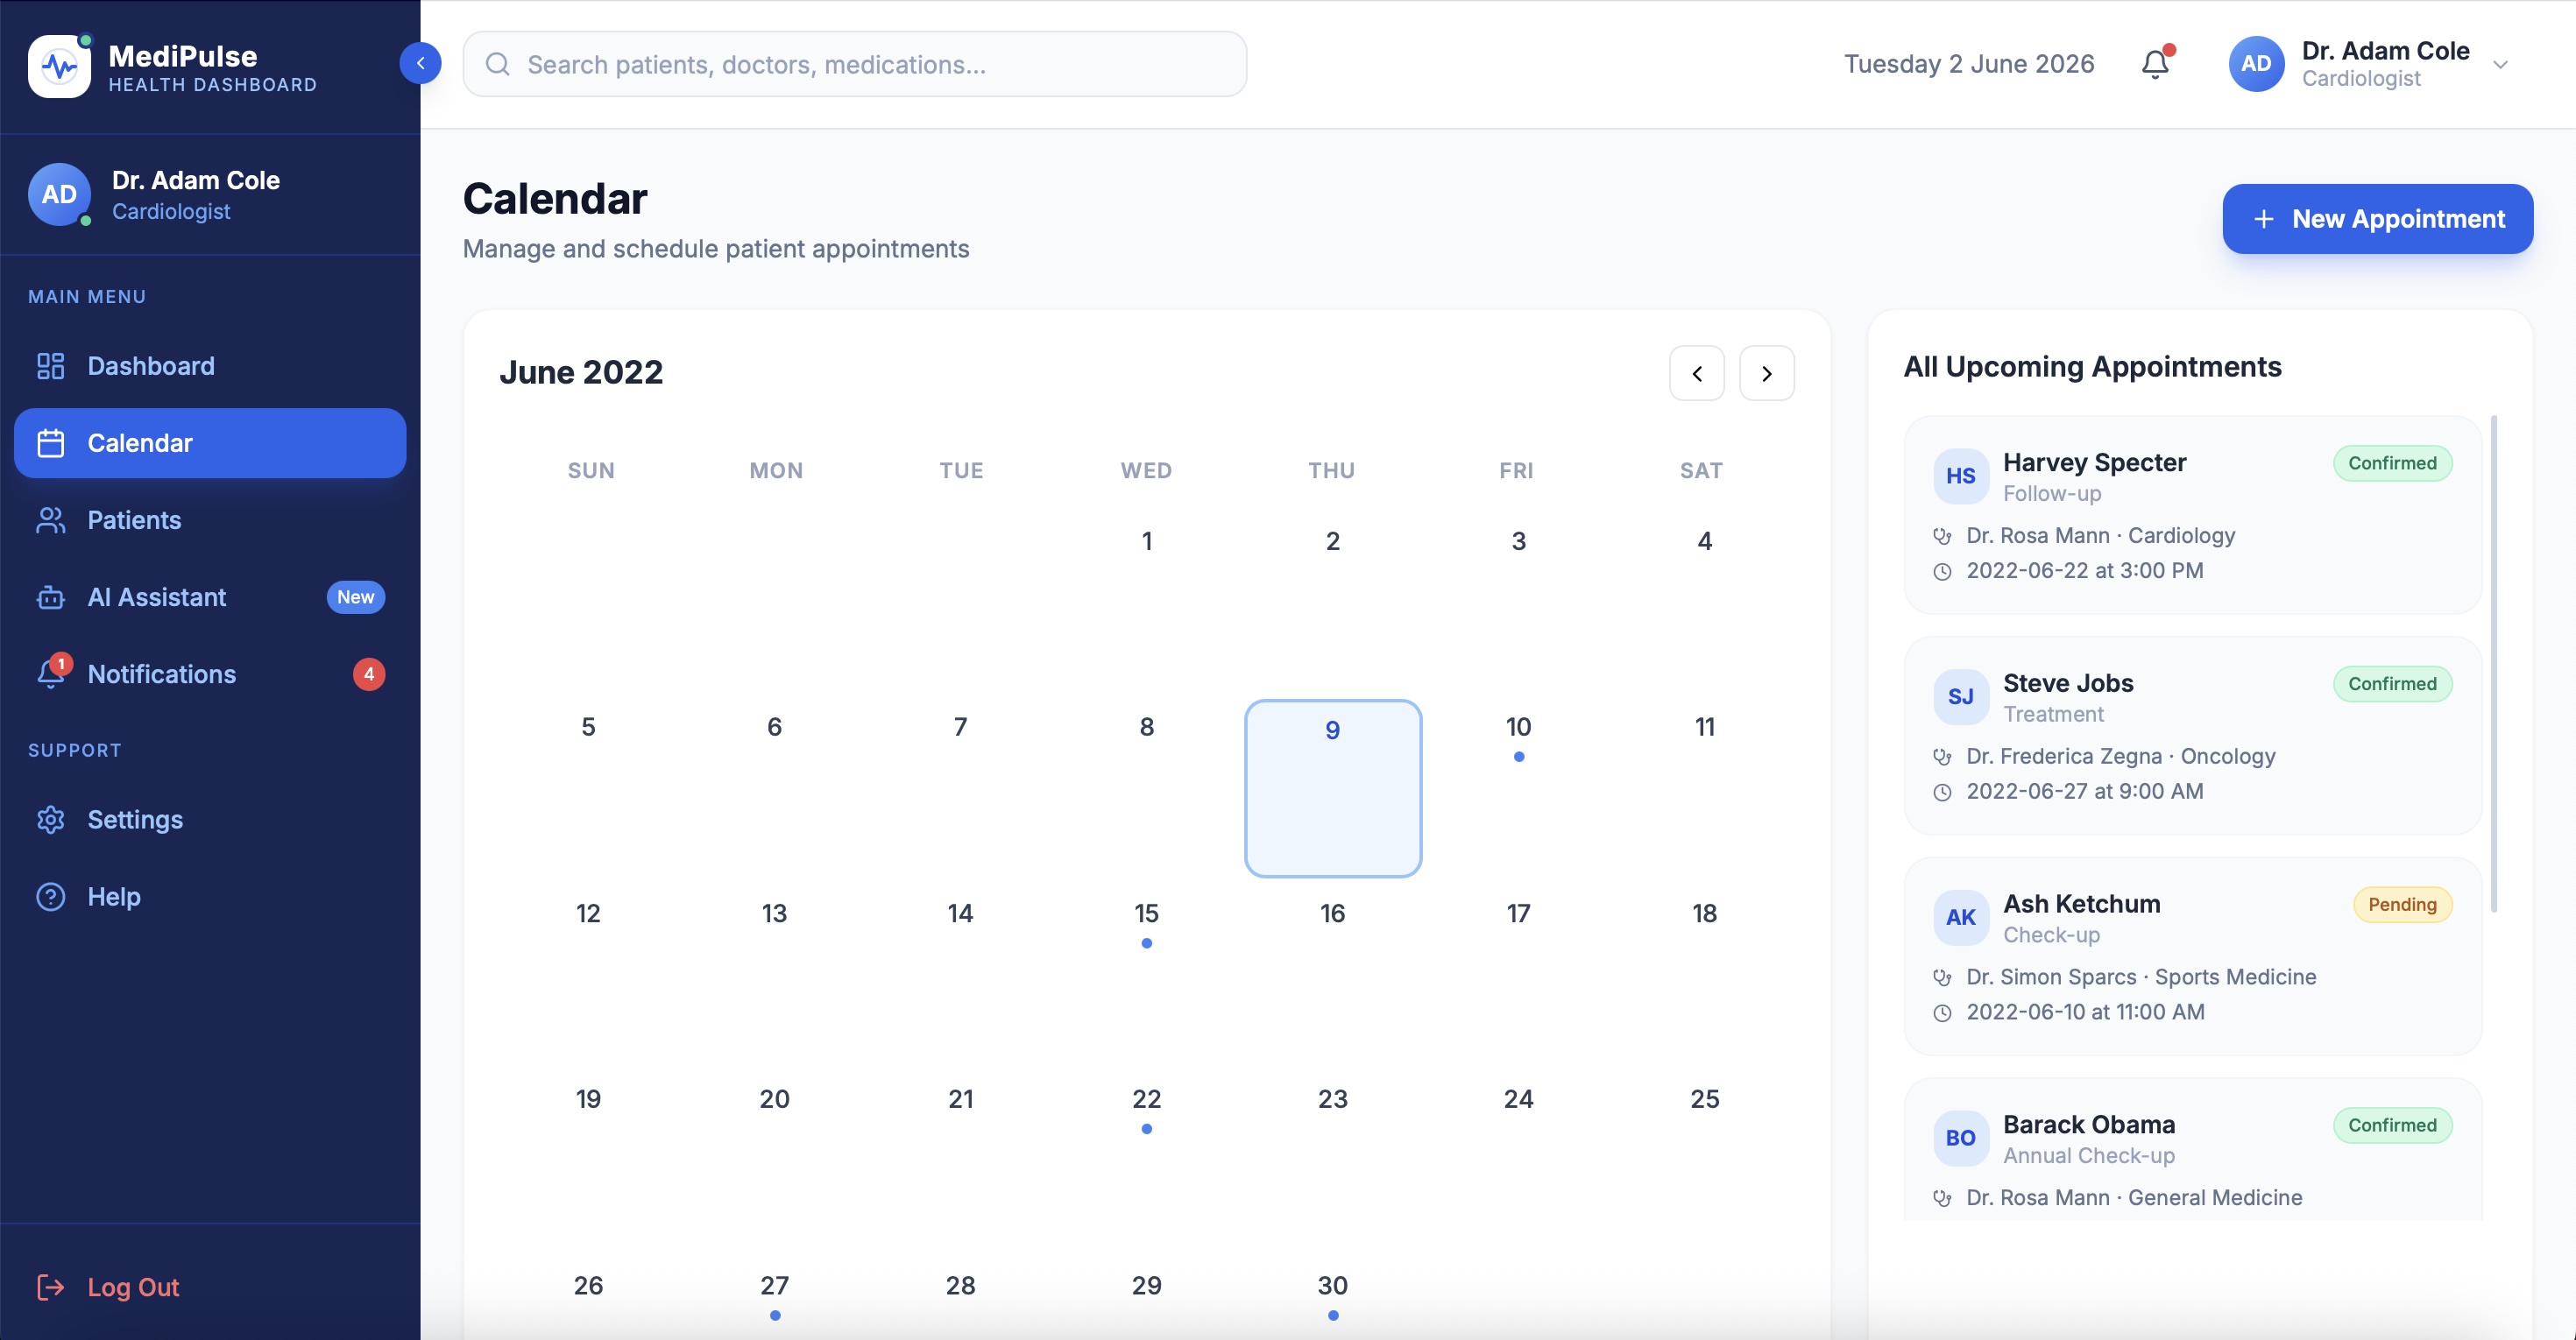This screenshot has width=2576, height=1340.
Task: Select June 15 on the calendar
Action: pos(1146,974)
